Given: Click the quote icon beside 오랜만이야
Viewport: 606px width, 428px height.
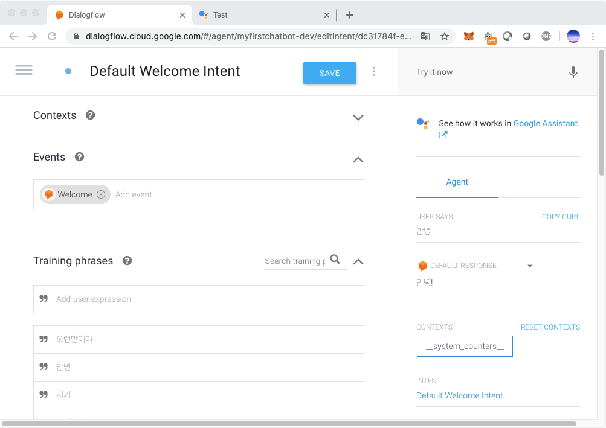Looking at the screenshot, I should point(44,339).
